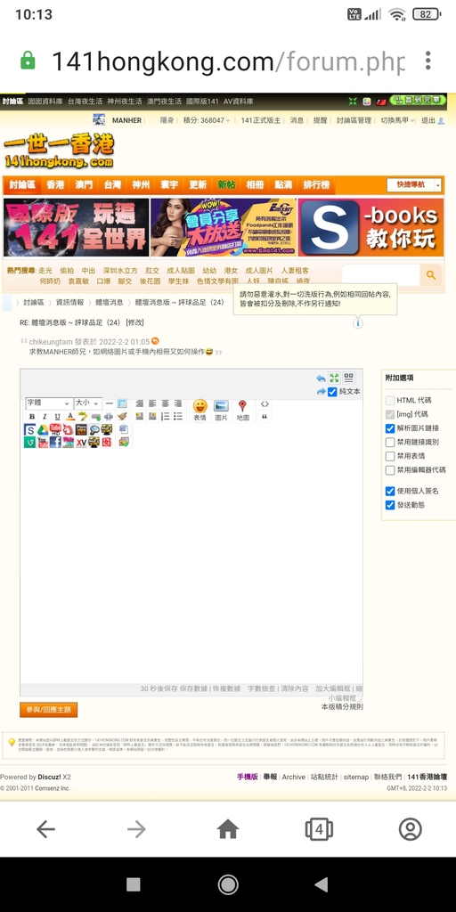Open the emoticon (表情) picker
456x912 pixels.
click(x=199, y=410)
